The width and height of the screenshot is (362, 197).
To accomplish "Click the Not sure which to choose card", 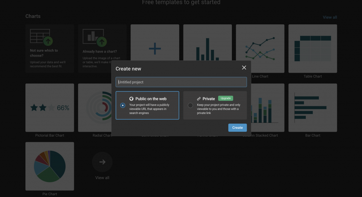I will click(x=49, y=48).
